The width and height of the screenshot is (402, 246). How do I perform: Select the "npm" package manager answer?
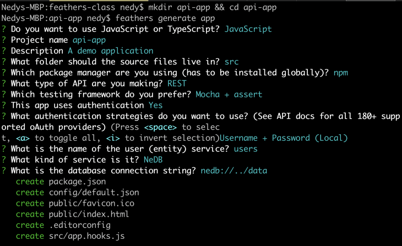pyautogui.click(x=341, y=72)
